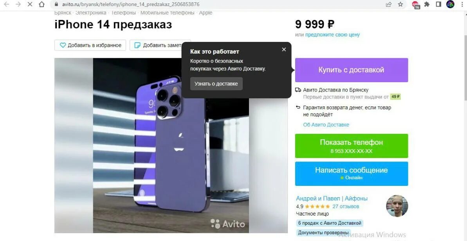Open browser extensions puzzle icon
The image size is (467, 241).
427,4
